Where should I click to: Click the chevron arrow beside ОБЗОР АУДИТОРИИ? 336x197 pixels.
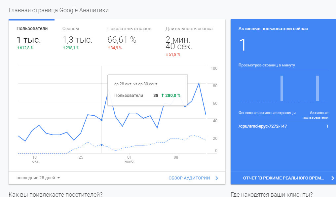(217, 178)
